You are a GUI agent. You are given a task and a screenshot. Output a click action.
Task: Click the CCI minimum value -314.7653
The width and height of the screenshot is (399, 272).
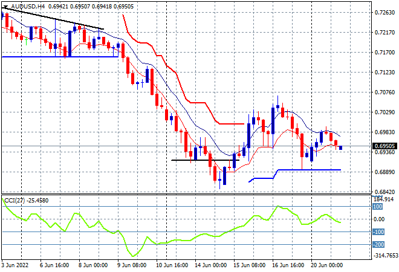click(385, 255)
